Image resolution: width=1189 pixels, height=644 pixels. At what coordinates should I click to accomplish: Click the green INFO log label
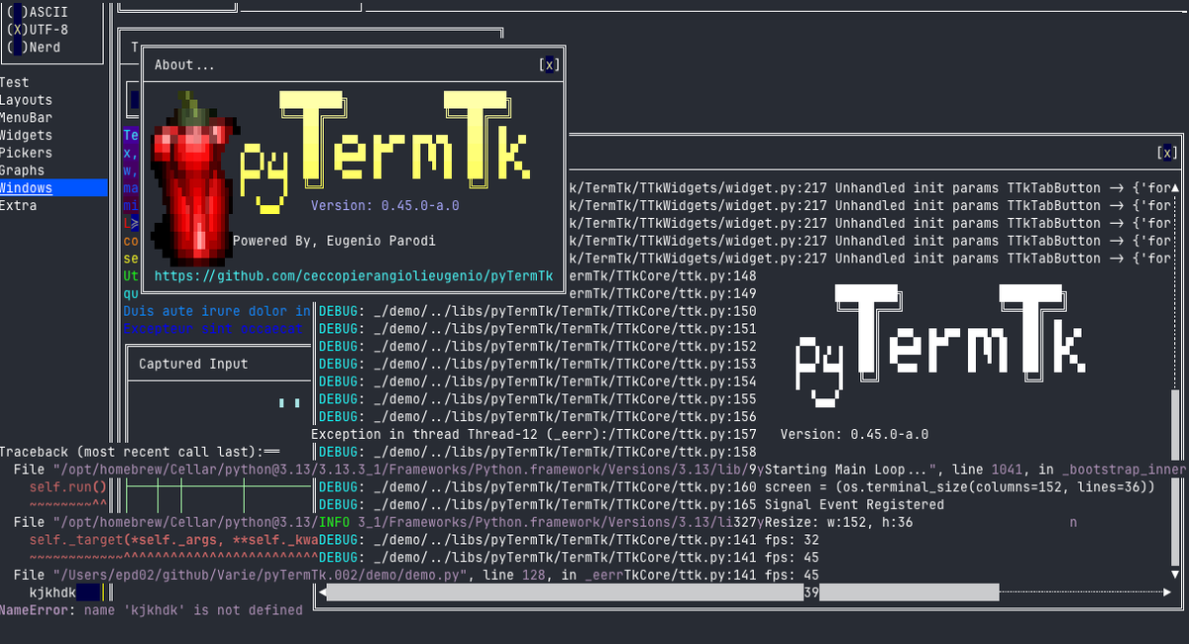[334, 522]
